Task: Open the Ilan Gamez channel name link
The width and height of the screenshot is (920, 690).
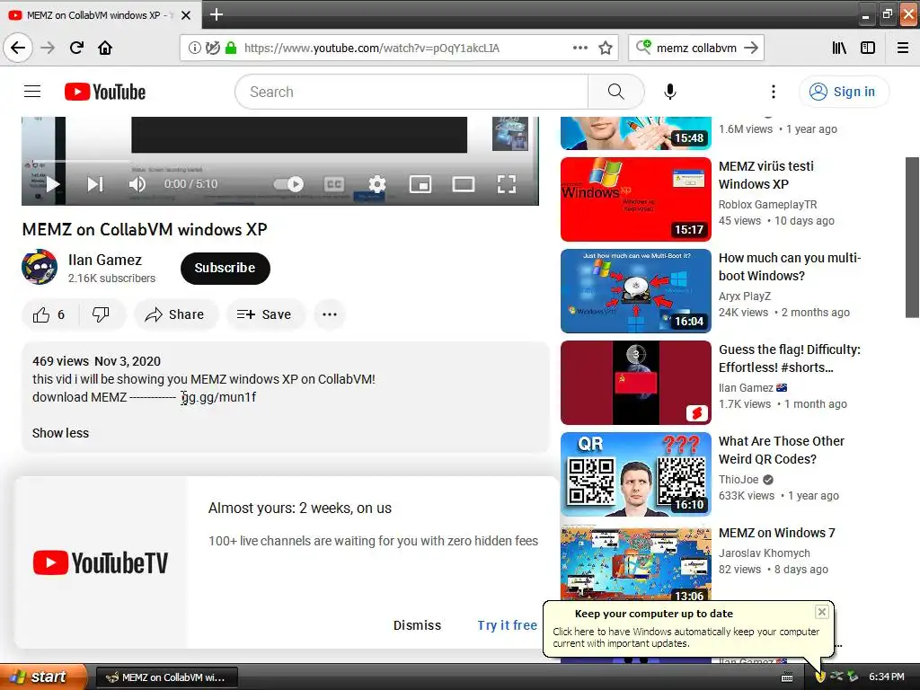Action: coord(104,260)
